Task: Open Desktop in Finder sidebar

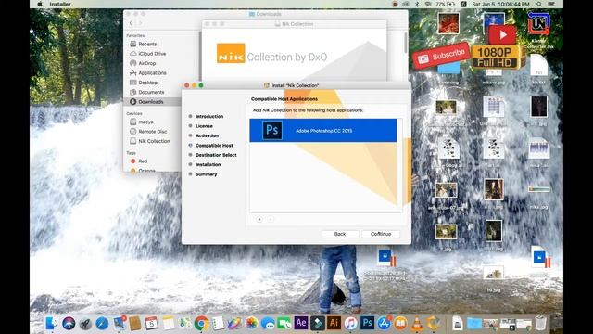Action: [x=147, y=83]
